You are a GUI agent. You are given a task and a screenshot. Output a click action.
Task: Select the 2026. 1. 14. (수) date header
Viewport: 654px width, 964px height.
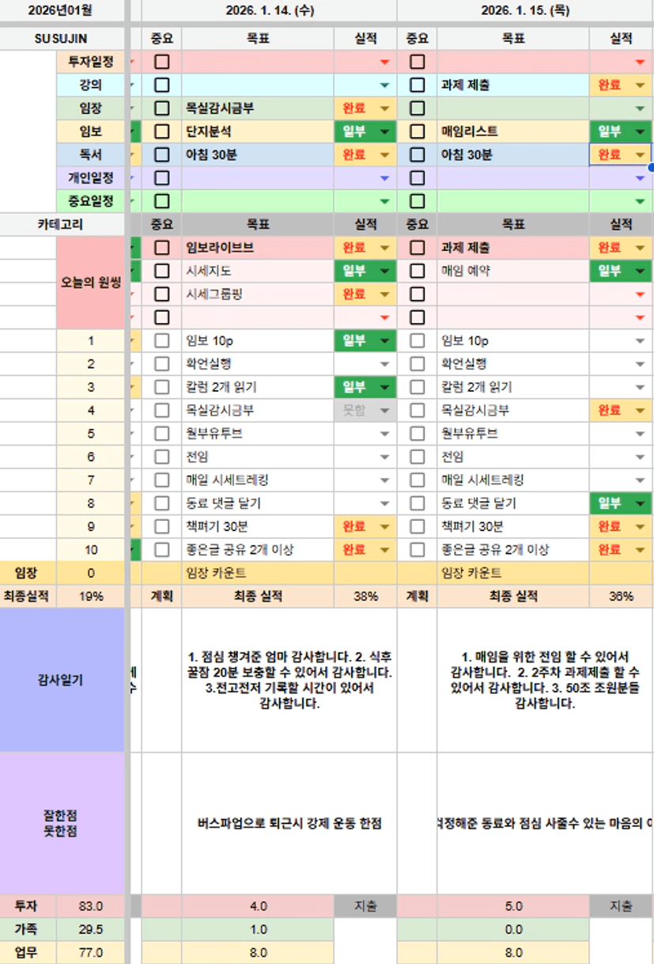[270, 11]
